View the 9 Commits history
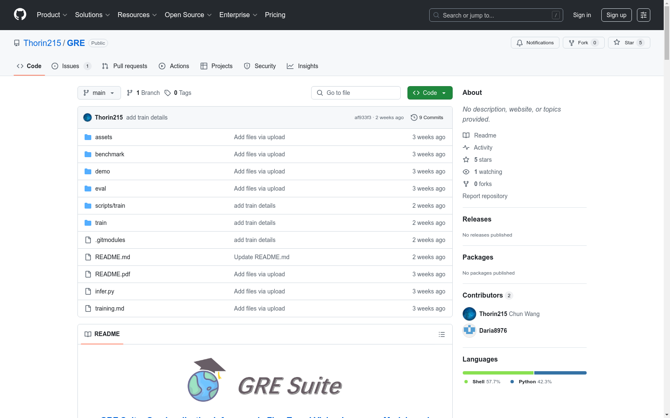The image size is (670, 418). click(427, 117)
